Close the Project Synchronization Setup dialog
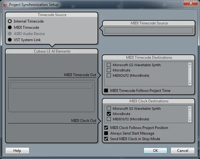This screenshot has width=200, height=159. [191, 3]
